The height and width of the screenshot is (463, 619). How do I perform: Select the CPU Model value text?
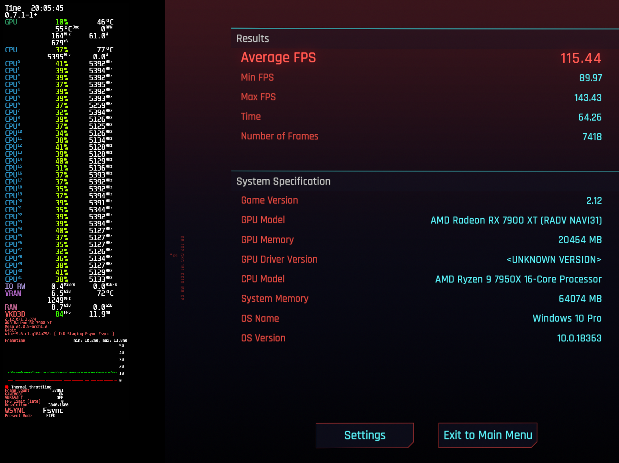(x=518, y=279)
